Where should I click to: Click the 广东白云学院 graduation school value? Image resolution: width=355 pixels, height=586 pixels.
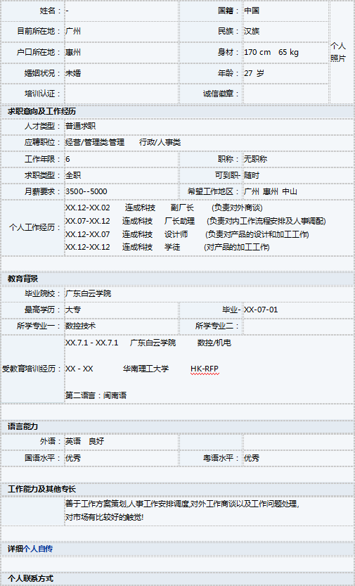88,293
